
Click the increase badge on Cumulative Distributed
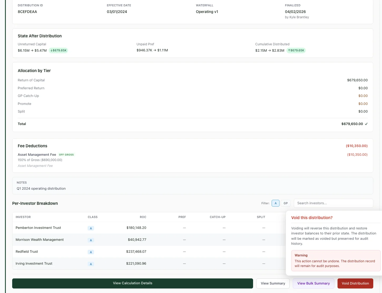pos(296,50)
